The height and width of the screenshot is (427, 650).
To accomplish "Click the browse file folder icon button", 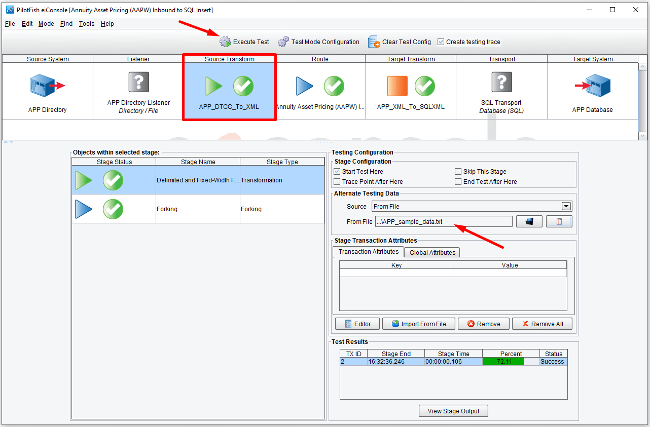I will click(x=529, y=221).
